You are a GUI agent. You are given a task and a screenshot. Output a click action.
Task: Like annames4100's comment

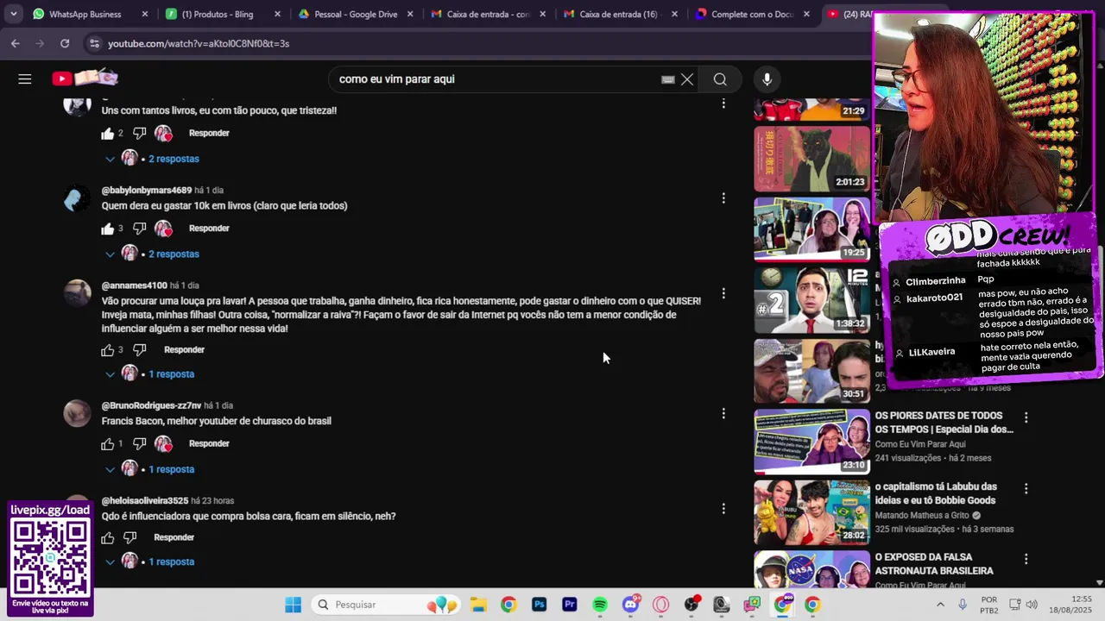(x=108, y=350)
